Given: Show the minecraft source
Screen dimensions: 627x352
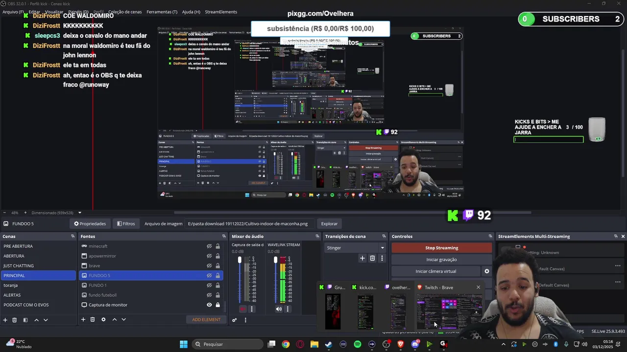Looking at the screenshot, I should 209,246.
